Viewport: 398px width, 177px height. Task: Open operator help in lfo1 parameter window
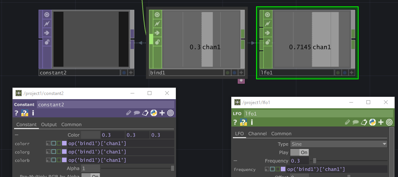point(235,122)
